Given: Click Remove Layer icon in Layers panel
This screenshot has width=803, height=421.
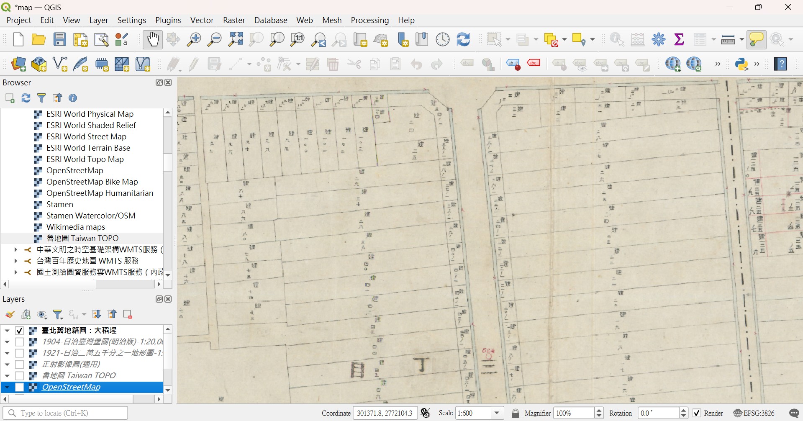Looking at the screenshot, I should pyautogui.click(x=128, y=315).
